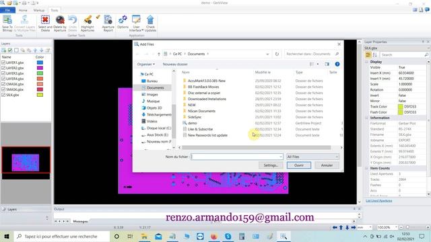431x242 pixels.
Task: Switch to Markup ribbon tab
Action: [39, 10]
